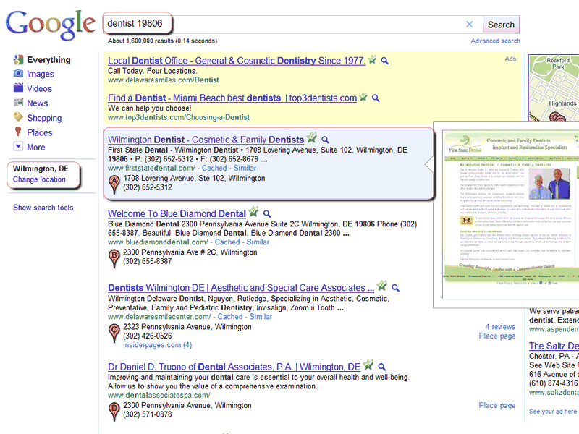Open the Similar link for bluediamonddental.com
Image resolution: width=579 pixels, height=434 pixels.
click(x=258, y=242)
